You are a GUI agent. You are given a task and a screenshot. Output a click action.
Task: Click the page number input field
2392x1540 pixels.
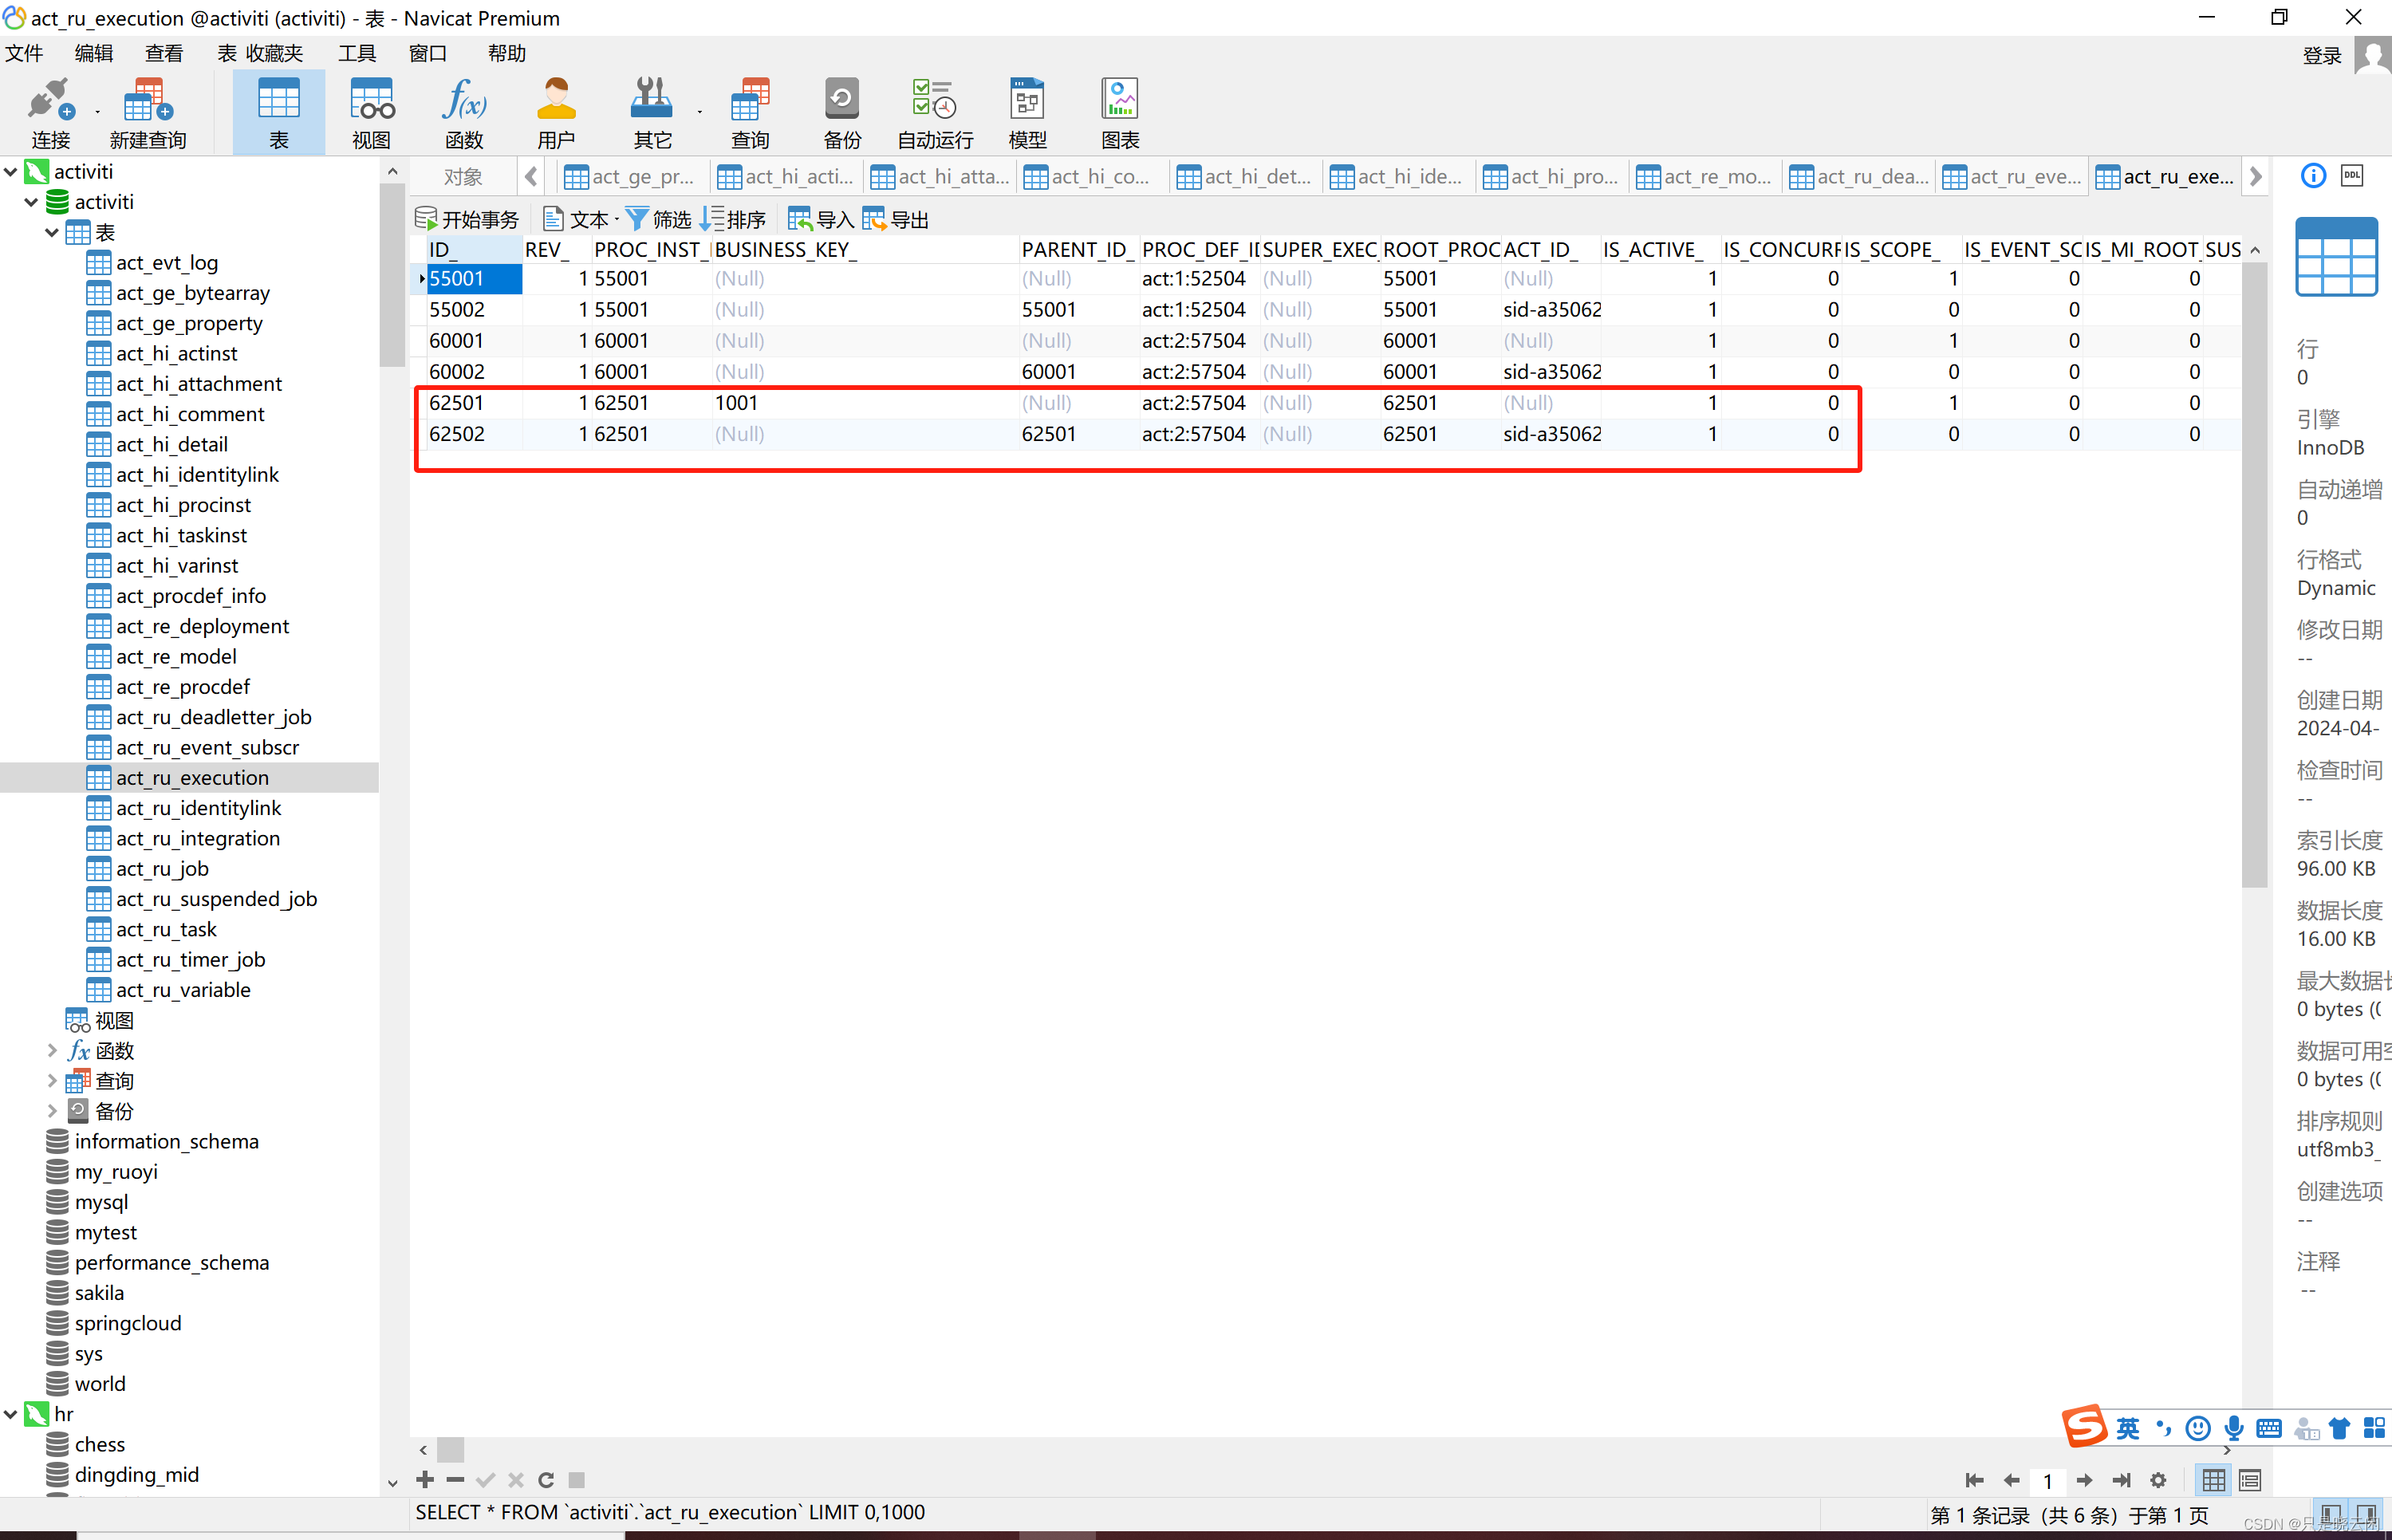point(2047,1481)
